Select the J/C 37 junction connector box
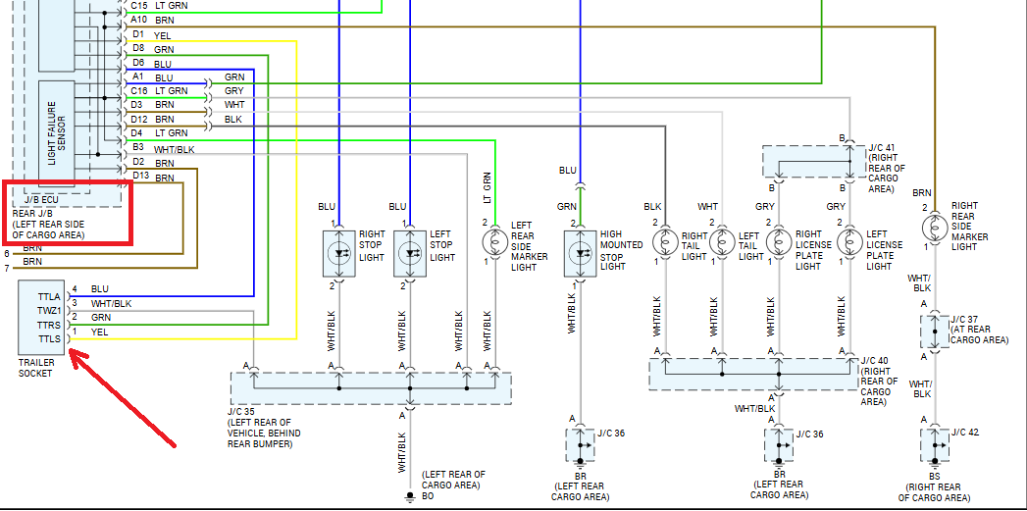Viewport: 1027px width, 511px height. pyautogui.click(x=934, y=332)
